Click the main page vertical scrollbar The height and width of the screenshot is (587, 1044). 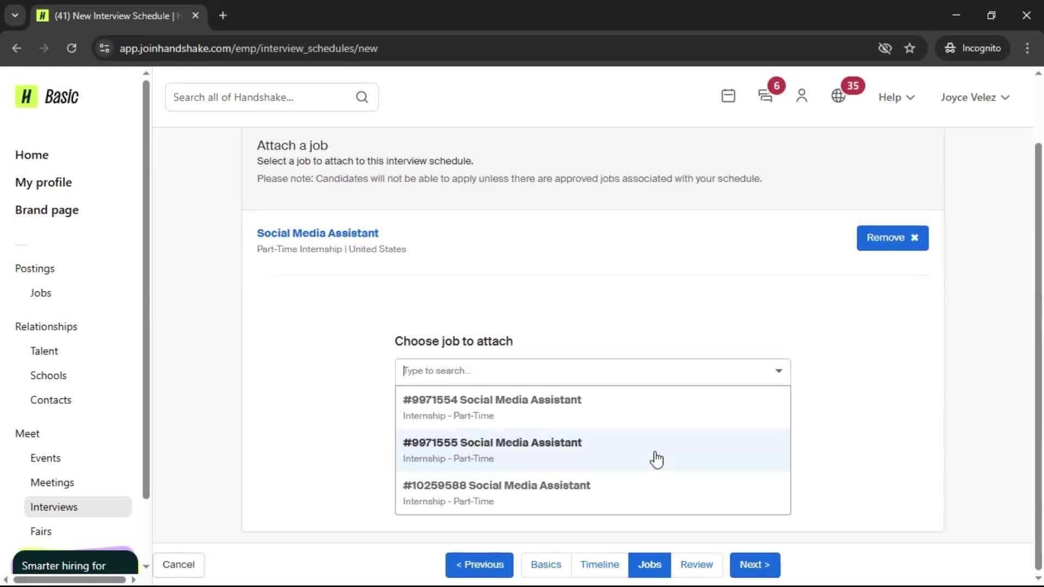tap(1038, 356)
